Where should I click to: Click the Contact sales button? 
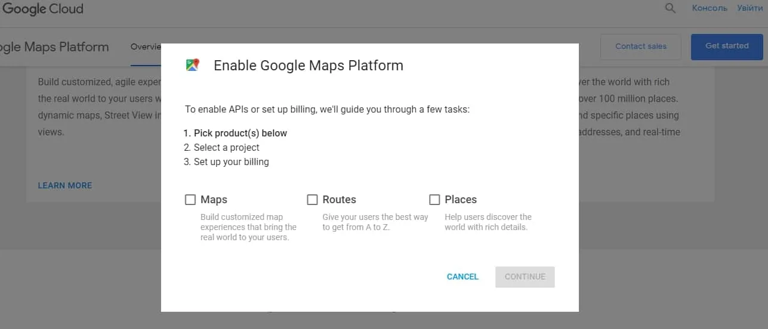point(641,46)
